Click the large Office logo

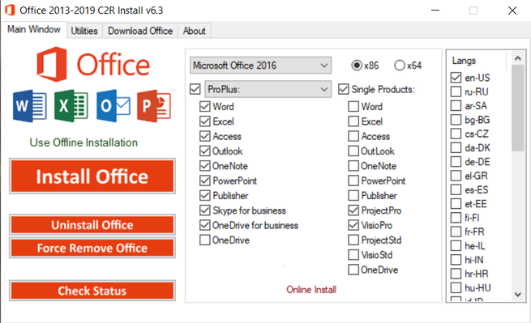tap(93, 64)
